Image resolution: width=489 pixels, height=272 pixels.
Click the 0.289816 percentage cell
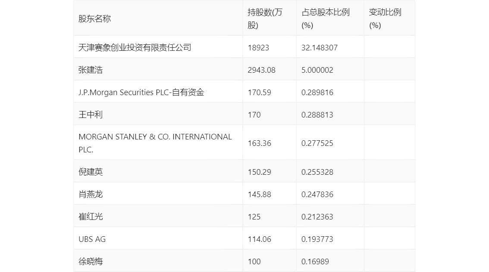pos(317,92)
